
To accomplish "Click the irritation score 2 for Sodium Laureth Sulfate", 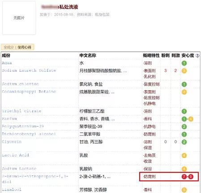I will (175, 70).
